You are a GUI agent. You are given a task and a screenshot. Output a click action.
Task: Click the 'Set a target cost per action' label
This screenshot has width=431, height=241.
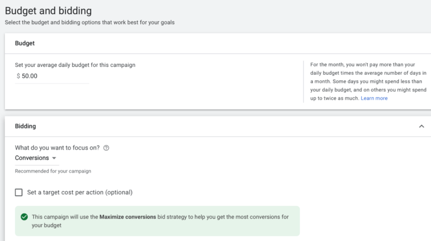pos(80,192)
